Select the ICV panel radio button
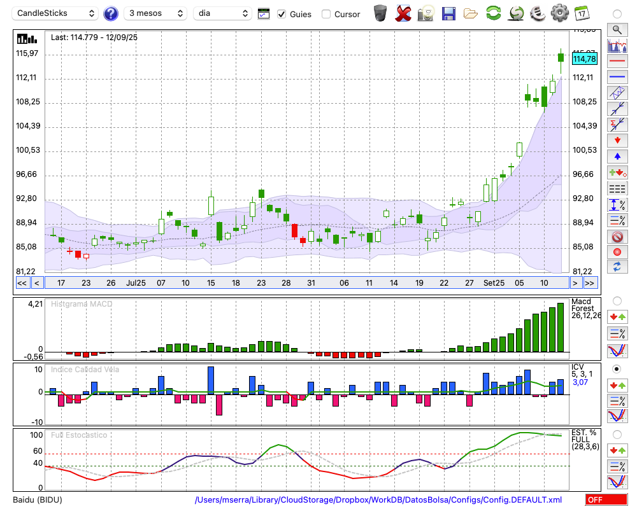637x509 pixels. [617, 369]
